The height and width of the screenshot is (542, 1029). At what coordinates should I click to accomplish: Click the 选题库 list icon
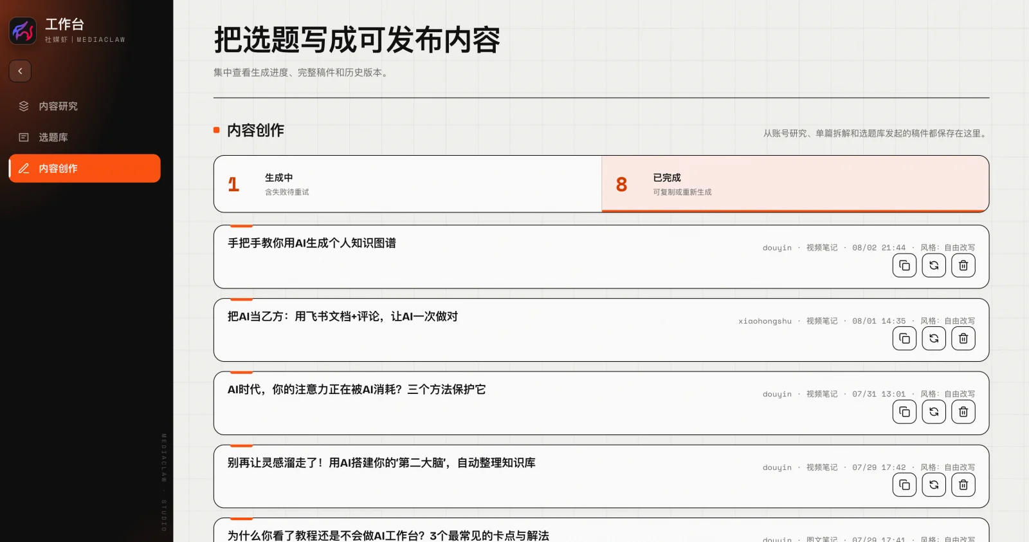(x=24, y=137)
